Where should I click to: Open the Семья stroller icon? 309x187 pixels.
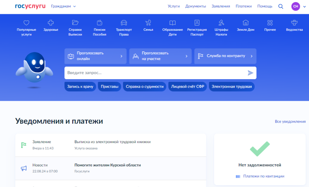pyautogui.click(x=148, y=23)
